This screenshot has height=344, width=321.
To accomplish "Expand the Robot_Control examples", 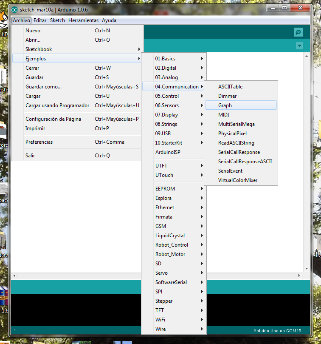I will click(x=174, y=245).
